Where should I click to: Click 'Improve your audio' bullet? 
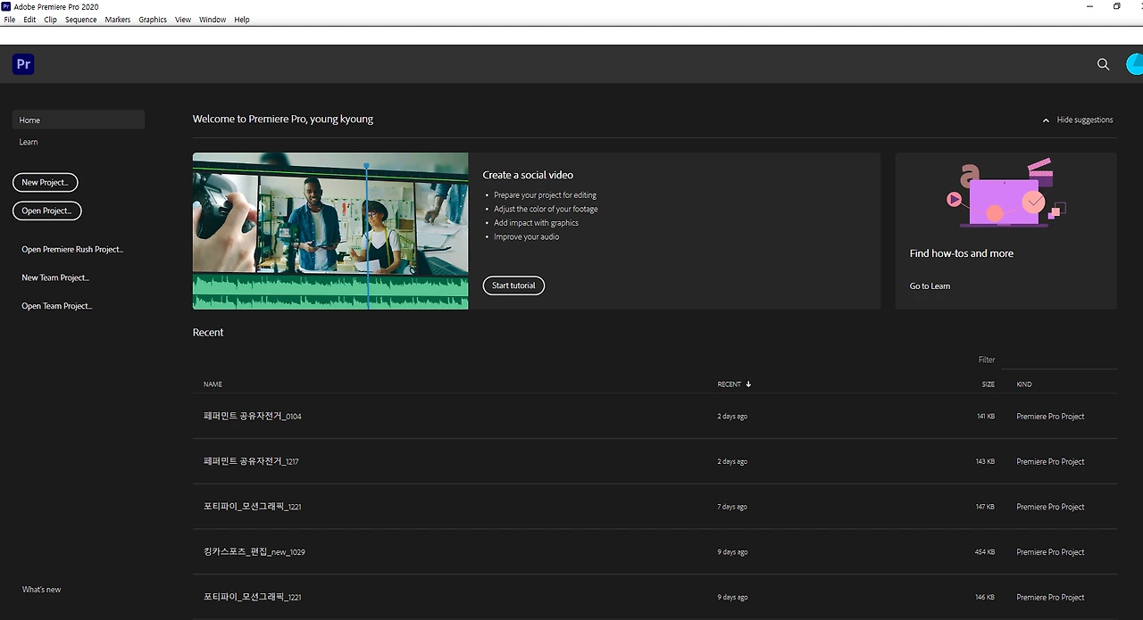(526, 236)
